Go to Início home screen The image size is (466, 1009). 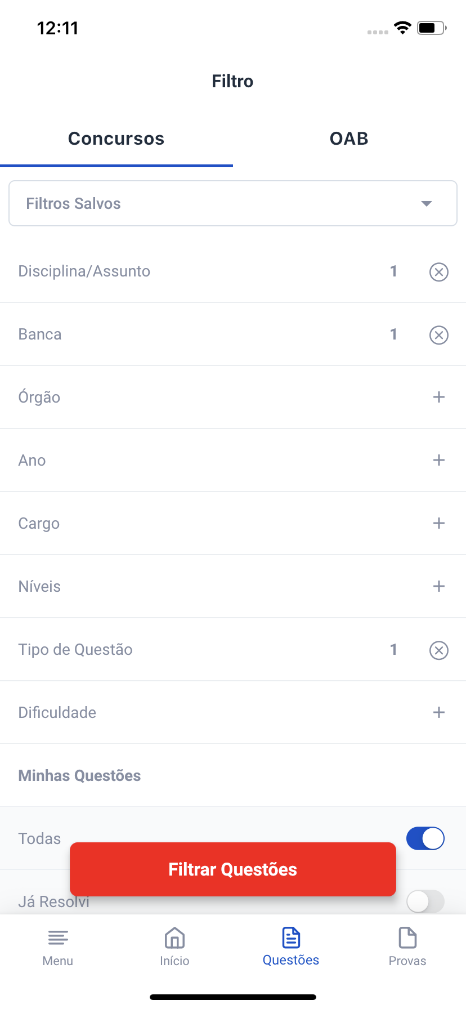(x=174, y=947)
